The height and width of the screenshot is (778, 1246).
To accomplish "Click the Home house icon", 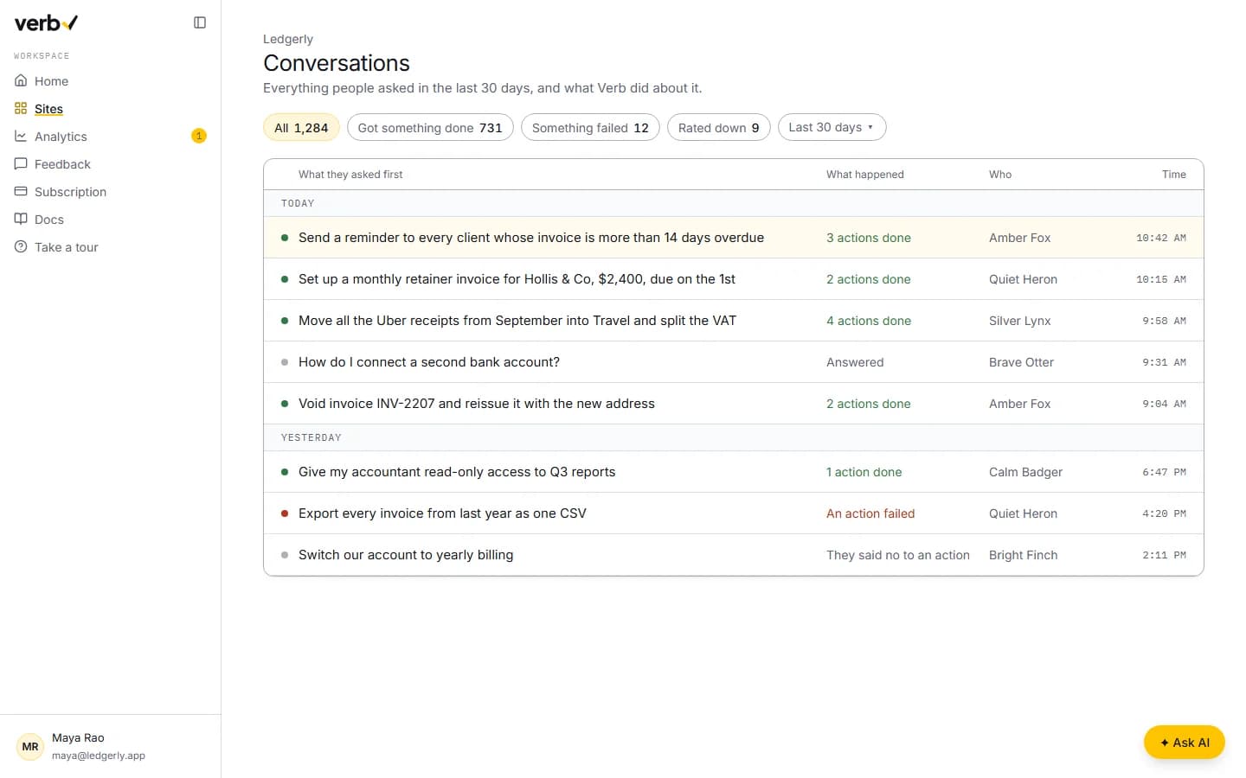I will [x=21, y=80].
